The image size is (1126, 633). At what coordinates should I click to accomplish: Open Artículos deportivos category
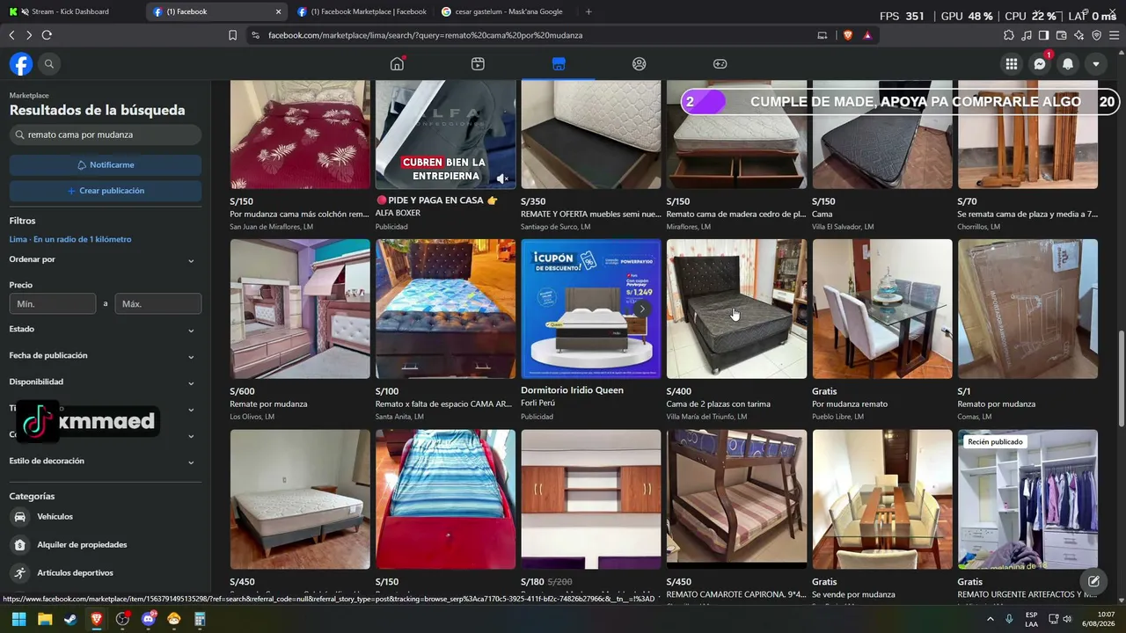click(106, 573)
